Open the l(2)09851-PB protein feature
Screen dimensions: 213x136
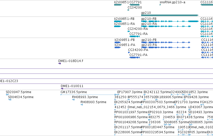click(118, 42)
